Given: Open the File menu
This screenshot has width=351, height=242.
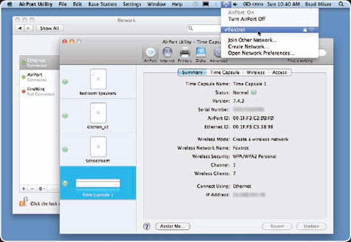Looking at the screenshot, I should point(63,4).
